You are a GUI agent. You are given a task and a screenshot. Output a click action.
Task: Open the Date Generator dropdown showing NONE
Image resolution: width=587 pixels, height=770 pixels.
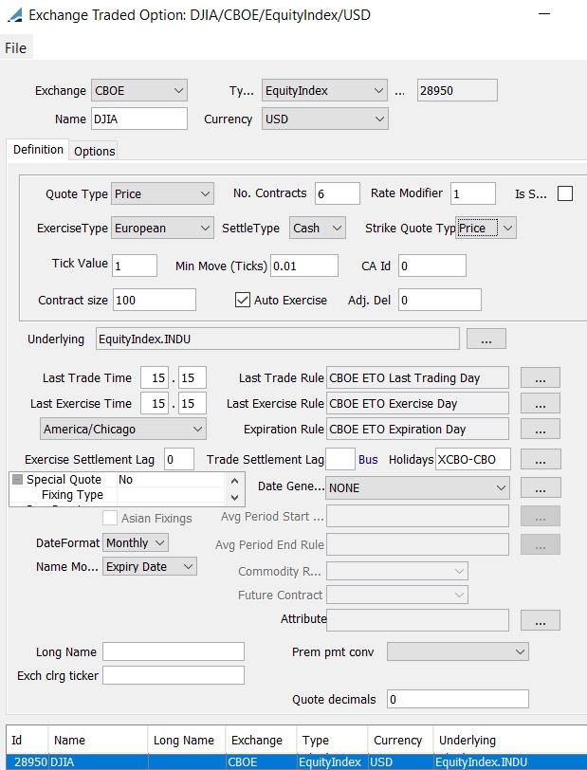click(417, 488)
